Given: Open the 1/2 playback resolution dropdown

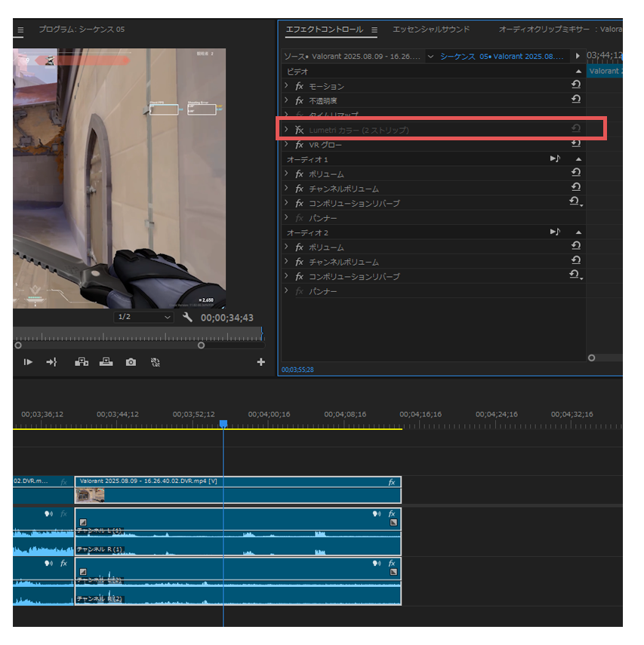Looking at the screenshot, I should (x=143, y=318).
